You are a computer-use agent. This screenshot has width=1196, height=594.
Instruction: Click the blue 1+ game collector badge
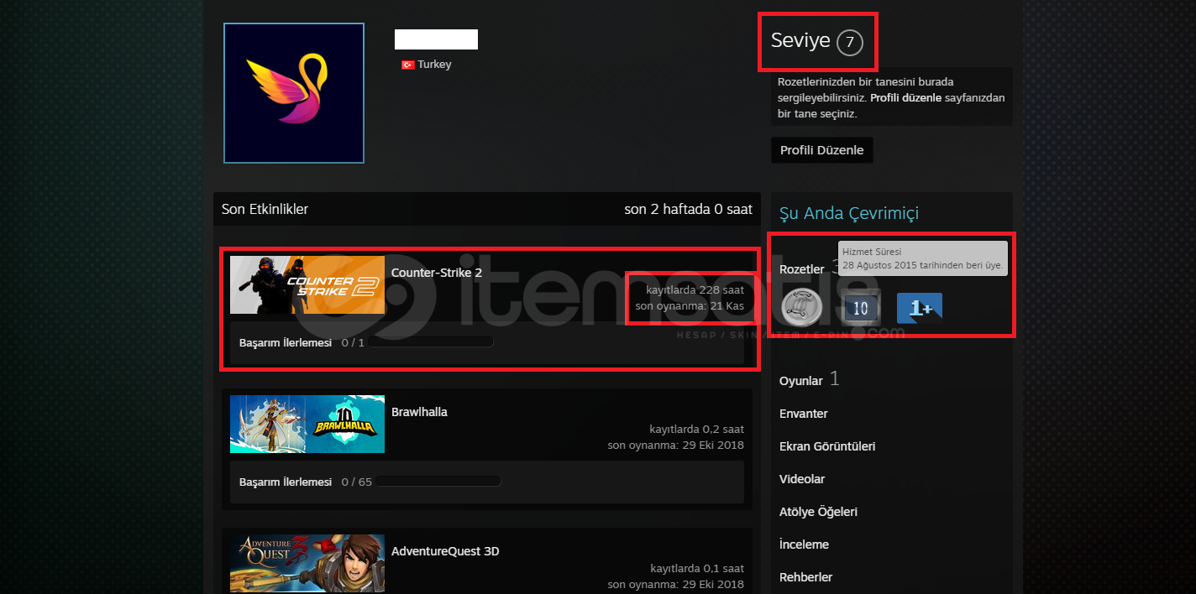pos(919,308)
